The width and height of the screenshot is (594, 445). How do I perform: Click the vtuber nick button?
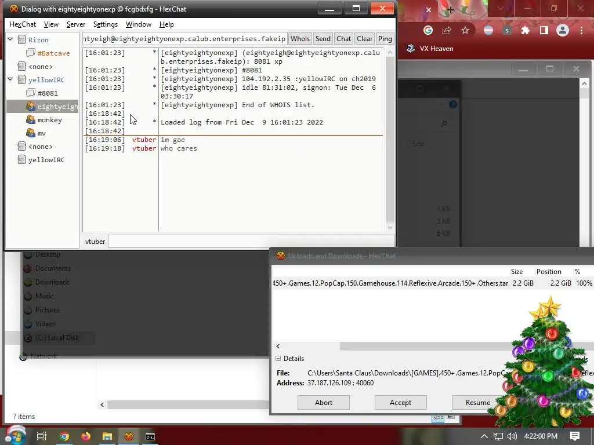pyautogui.click(x=95, y=242)
